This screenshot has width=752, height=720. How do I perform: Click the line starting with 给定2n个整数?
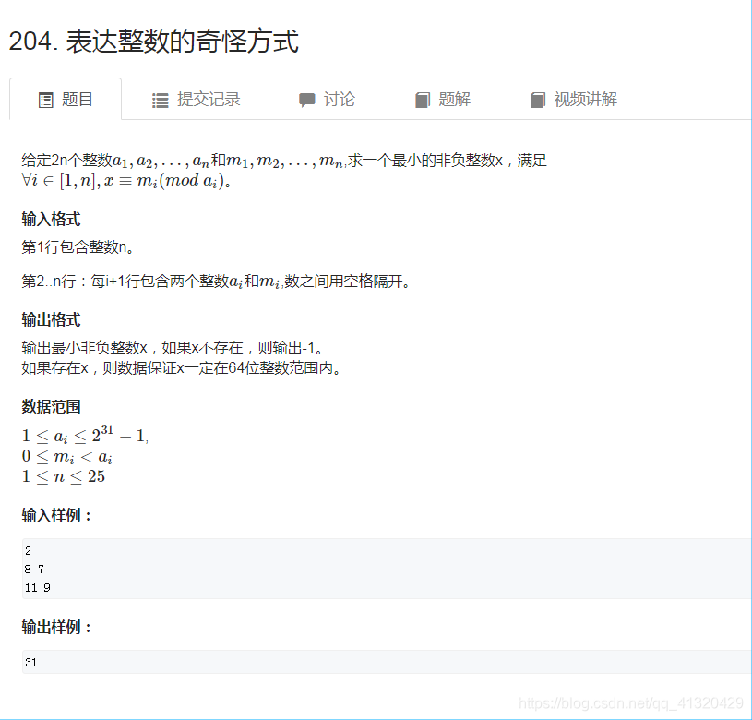tap(284, 161)
